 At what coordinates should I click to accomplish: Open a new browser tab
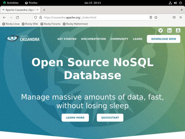pos(44,10)
